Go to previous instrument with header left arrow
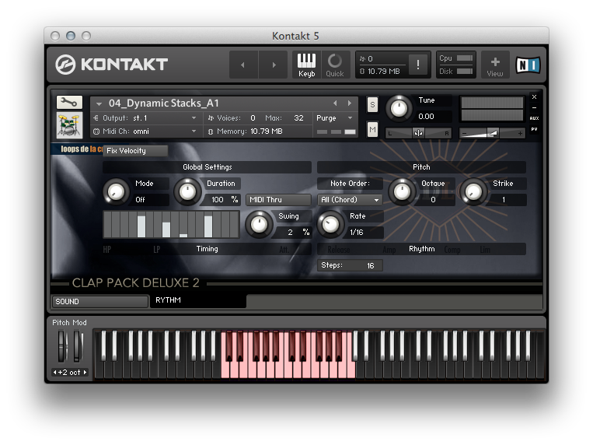The image size is (593, 445). click(243, 65)
